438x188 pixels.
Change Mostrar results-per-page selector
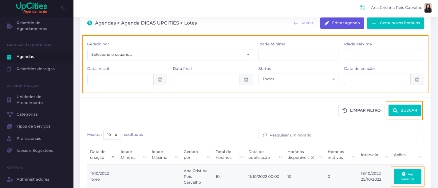coord(112,135)
